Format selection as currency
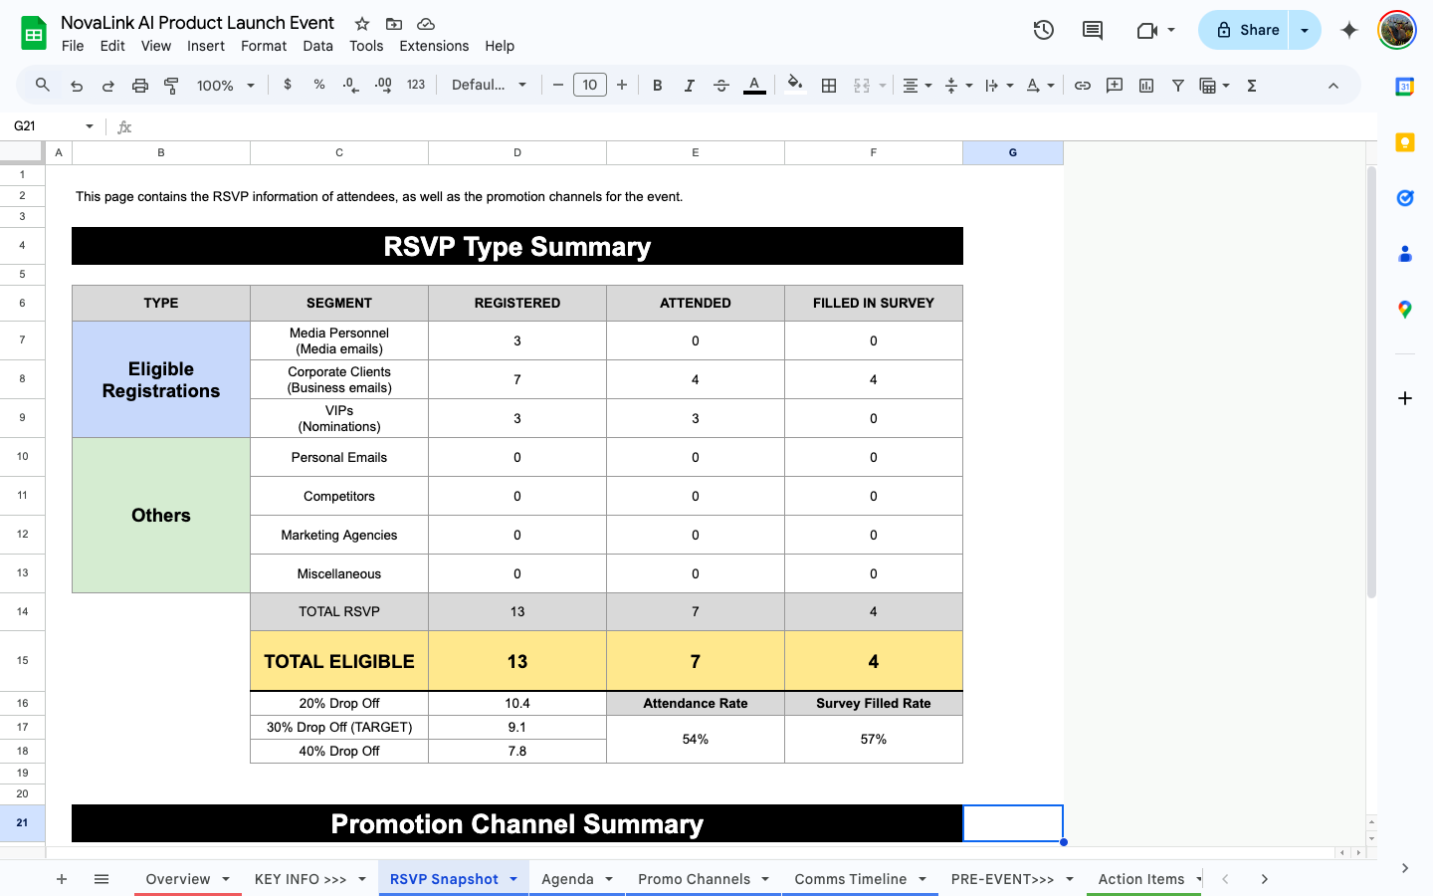Screen dimensions: 1433x896 (288, 86)
